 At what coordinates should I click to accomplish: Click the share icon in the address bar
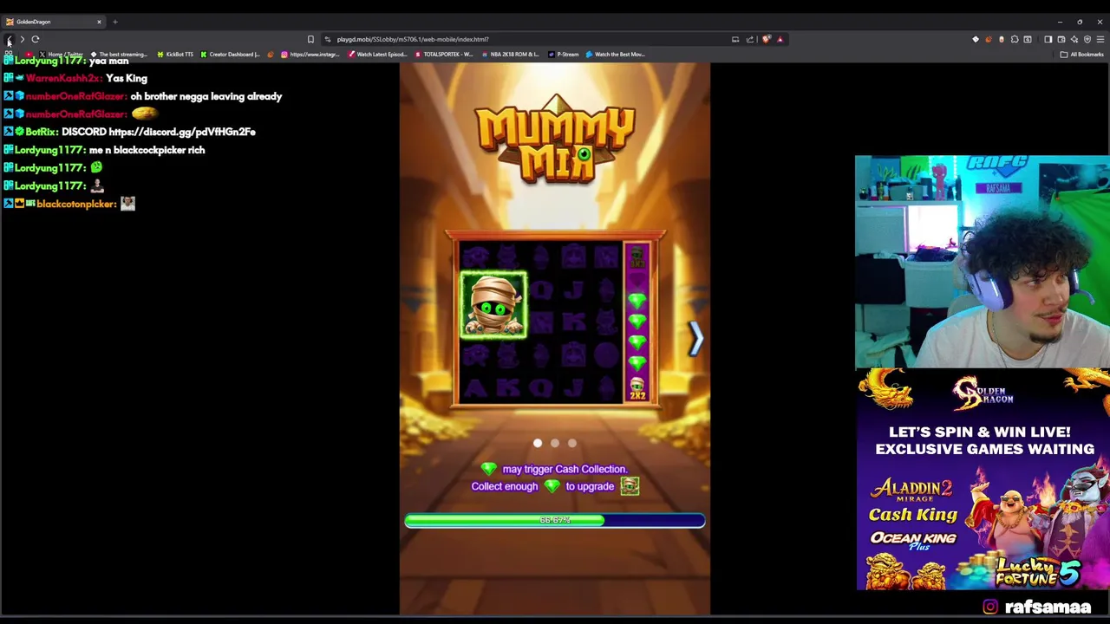(750, 39)
